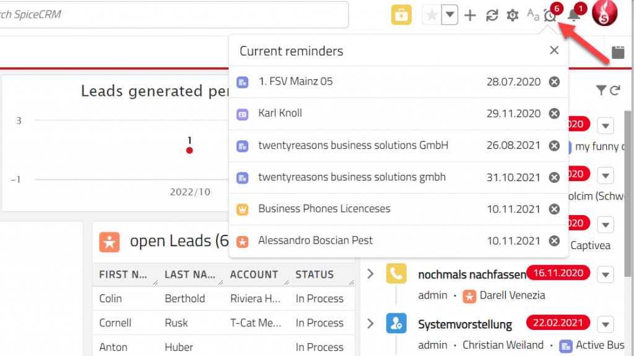The width and height of the screenshot is (634, 356).
Task: Click the 16.11.2020 date badge
Action: [x=558, y=273]
